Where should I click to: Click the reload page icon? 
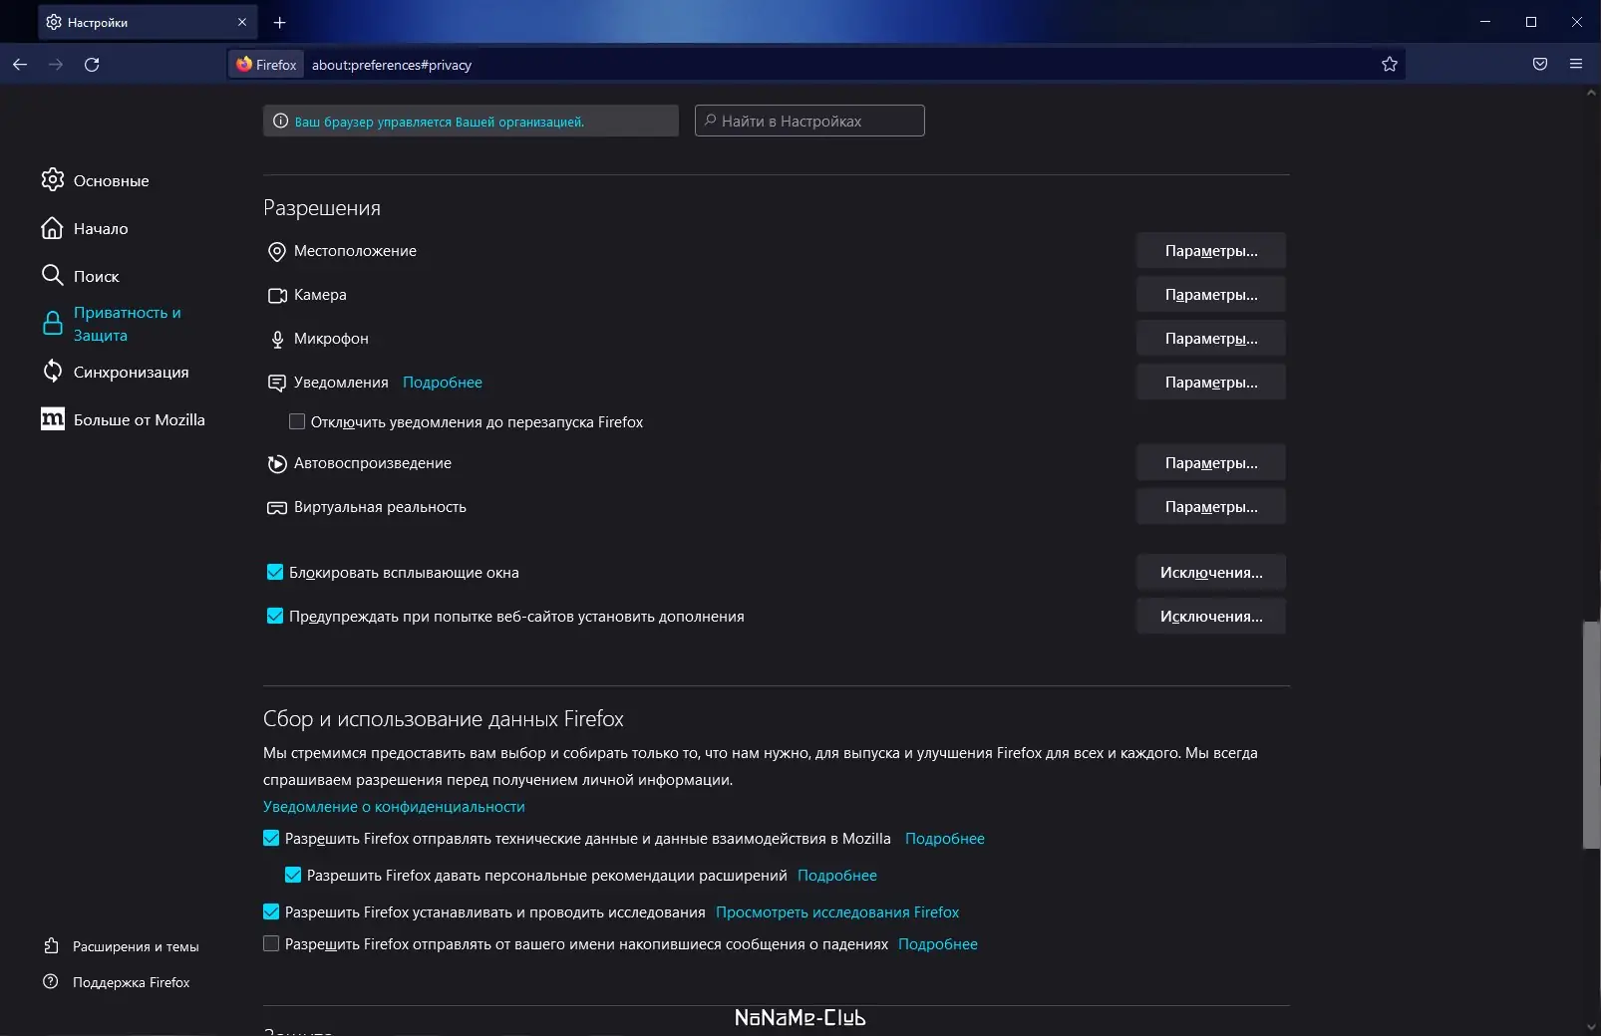point(92,65)
